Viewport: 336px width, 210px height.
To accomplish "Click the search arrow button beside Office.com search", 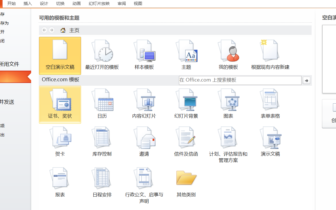I will pos(307,80).
